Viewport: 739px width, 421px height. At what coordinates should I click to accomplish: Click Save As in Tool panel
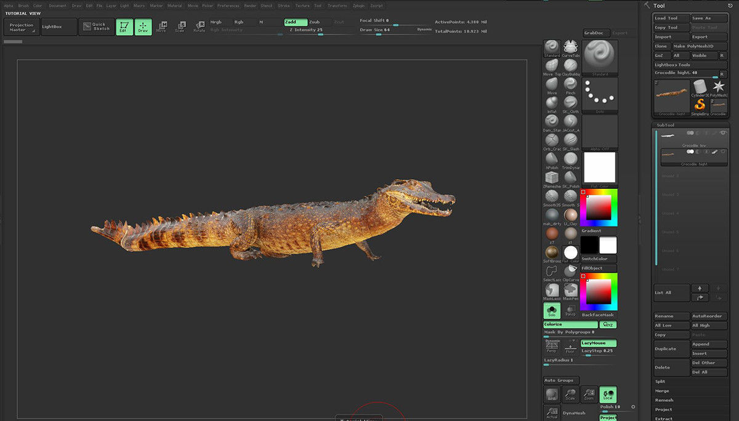point(709,18)
